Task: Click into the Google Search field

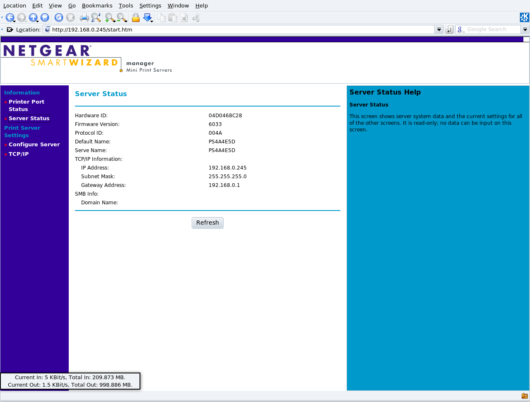Action: 493,29
